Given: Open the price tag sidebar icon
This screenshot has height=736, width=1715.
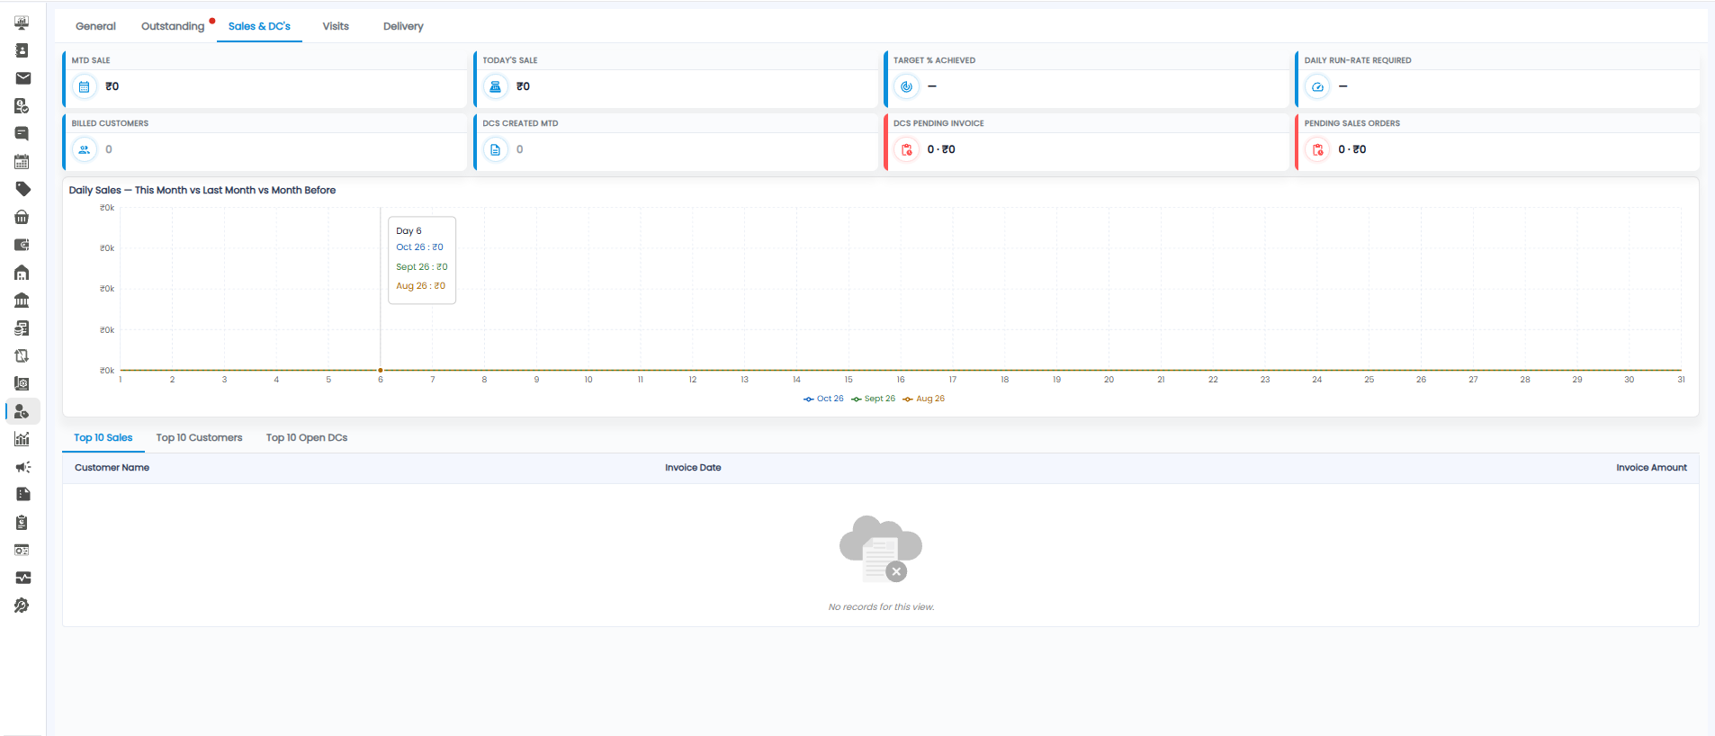Looking at the screenshot, I should pos(22,189).
